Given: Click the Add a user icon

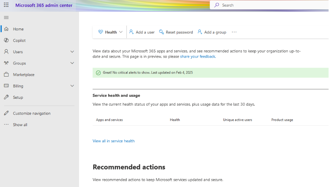Looking at the screenshot, I should click(132, 32).
